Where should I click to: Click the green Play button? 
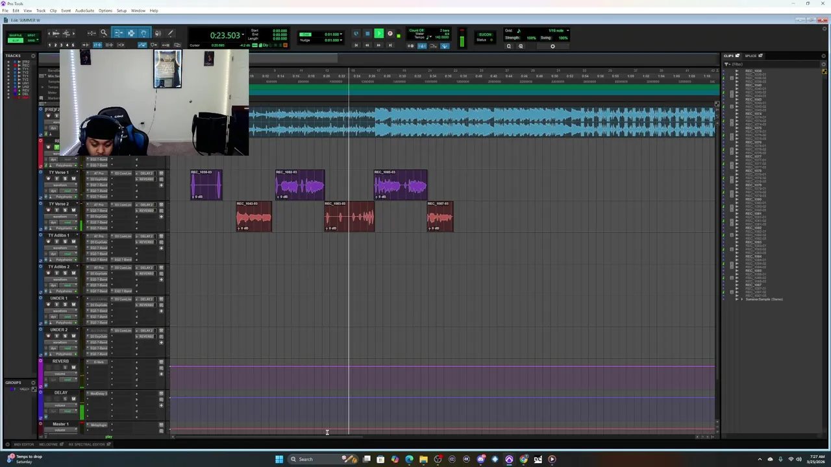[x=379, y=33]
